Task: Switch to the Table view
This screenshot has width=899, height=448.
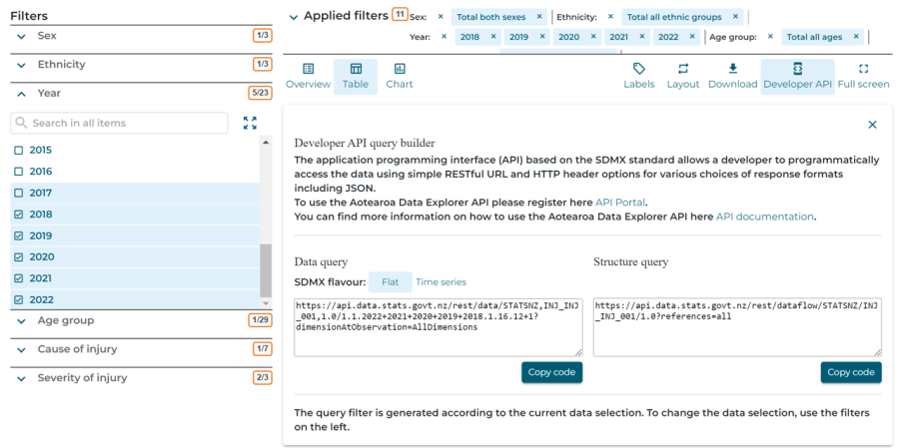Action: click(356, 76)
